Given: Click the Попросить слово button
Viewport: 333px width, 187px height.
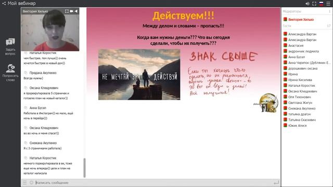Looking at the screenshot, I should [x=10, y=73].
